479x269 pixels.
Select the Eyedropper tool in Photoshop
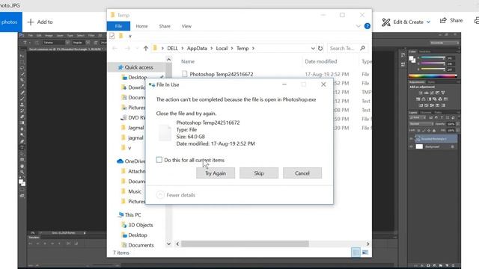tap(22, 87)
